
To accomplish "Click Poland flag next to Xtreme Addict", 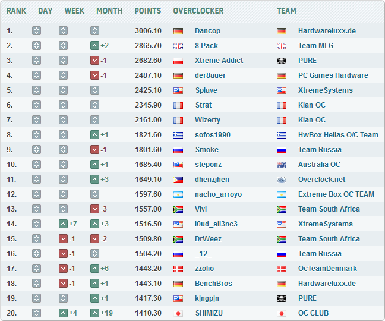I will pos(178,61).
